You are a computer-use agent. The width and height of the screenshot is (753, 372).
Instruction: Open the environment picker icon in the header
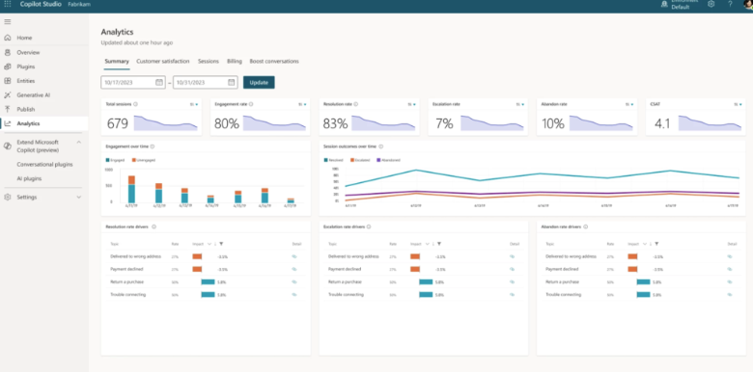point(664,4)
